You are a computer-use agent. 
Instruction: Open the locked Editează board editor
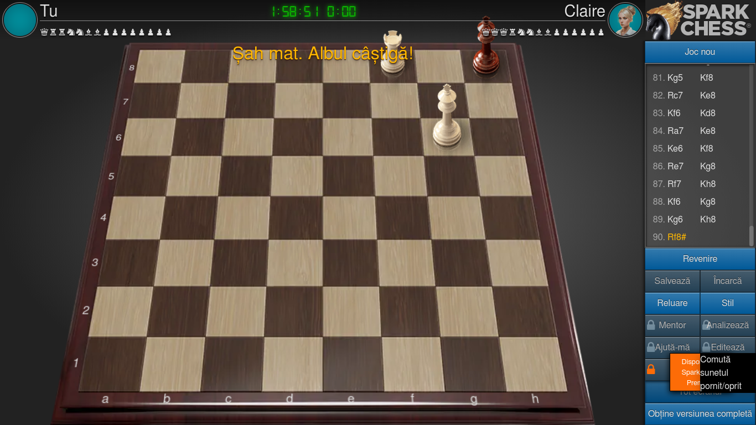coord(728,348)
